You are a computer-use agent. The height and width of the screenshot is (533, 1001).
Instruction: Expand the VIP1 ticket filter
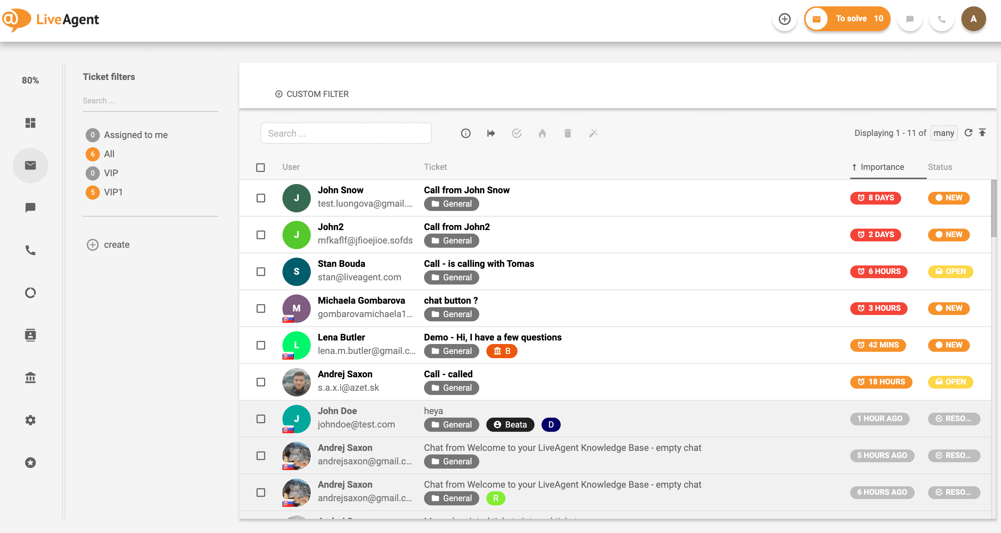pyautogui.click(x=113, y=192)
